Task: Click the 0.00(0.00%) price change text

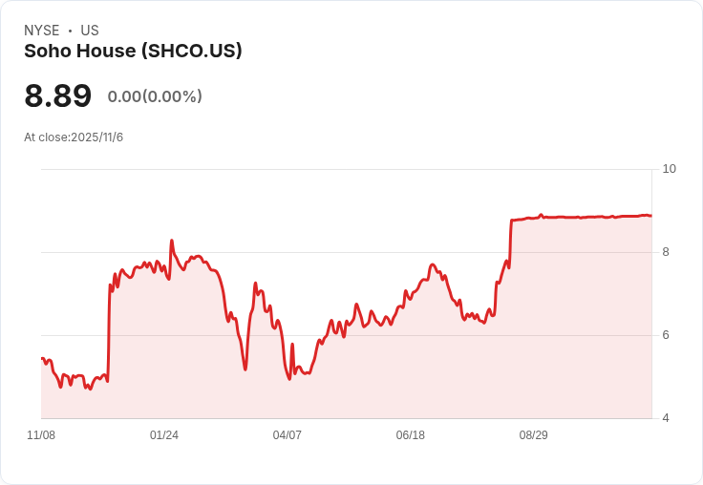Action: tap(155, 96)
